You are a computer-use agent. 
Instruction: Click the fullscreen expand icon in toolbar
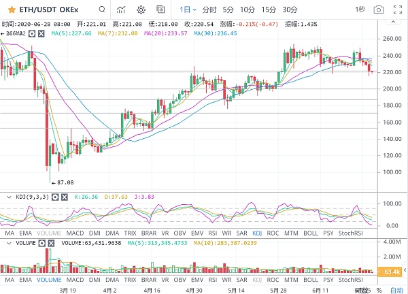coord(162,10)
